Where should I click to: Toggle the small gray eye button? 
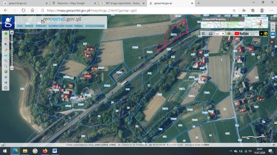click(273, 30)
